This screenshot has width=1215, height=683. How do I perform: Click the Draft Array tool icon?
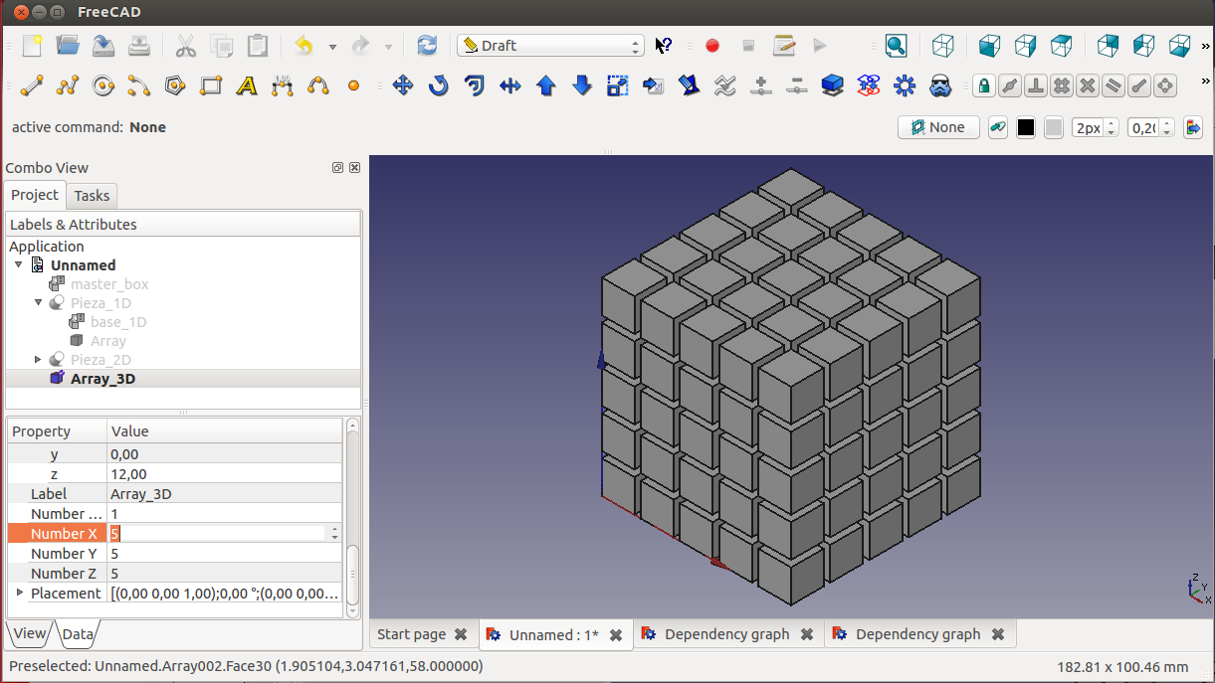coord(905,86)
